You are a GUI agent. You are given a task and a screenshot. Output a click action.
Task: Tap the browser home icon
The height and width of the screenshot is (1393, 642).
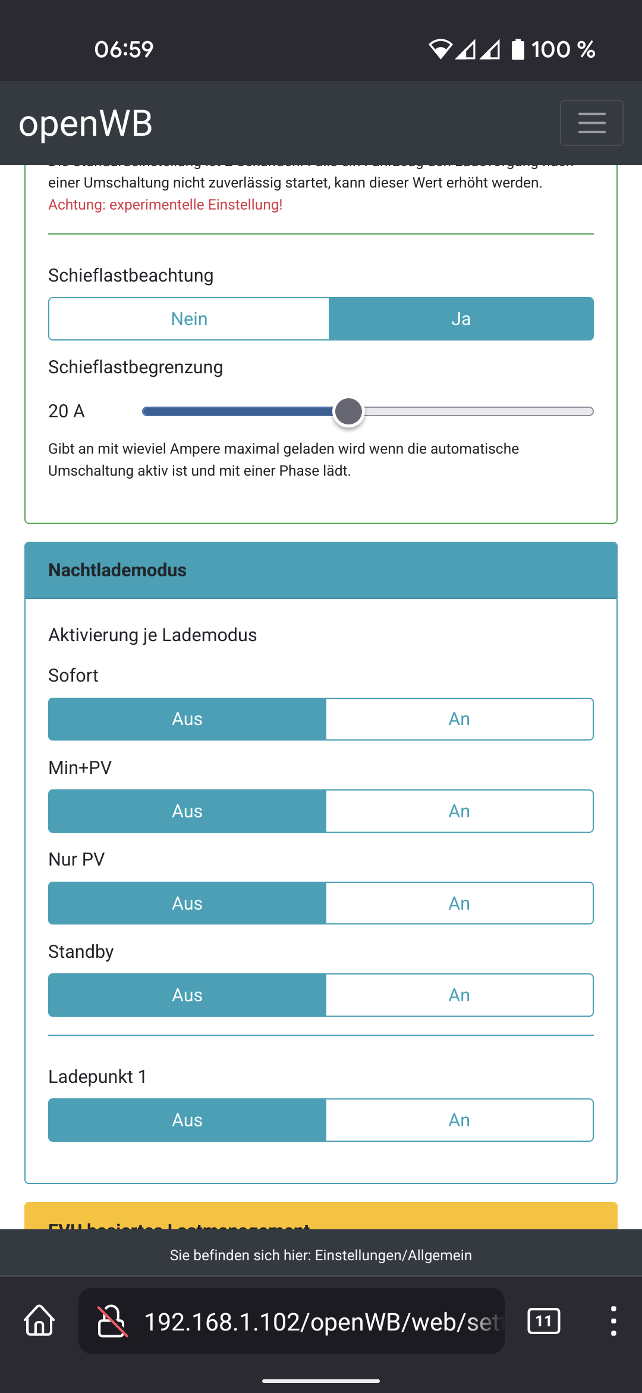(39, 1320)
